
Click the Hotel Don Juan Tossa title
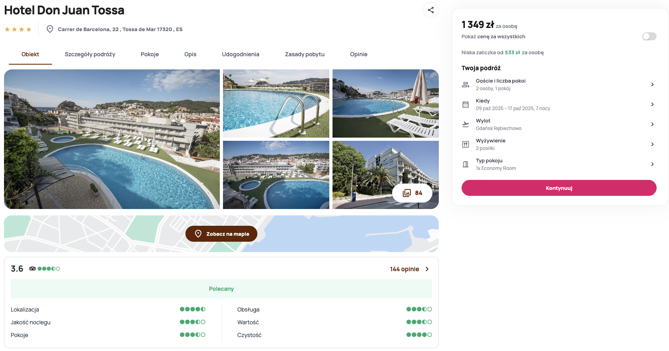click(64, 10)
